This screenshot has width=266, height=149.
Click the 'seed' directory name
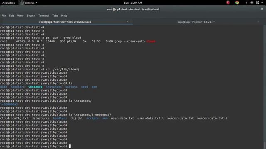[x=84, y=87]
